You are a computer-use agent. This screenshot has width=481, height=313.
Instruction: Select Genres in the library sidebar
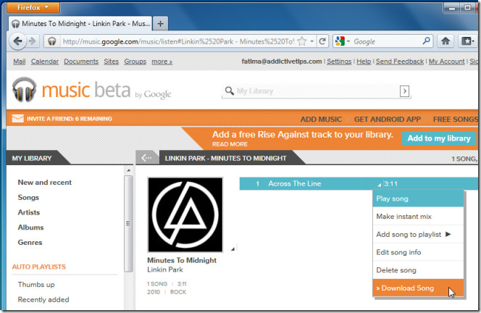30,243
